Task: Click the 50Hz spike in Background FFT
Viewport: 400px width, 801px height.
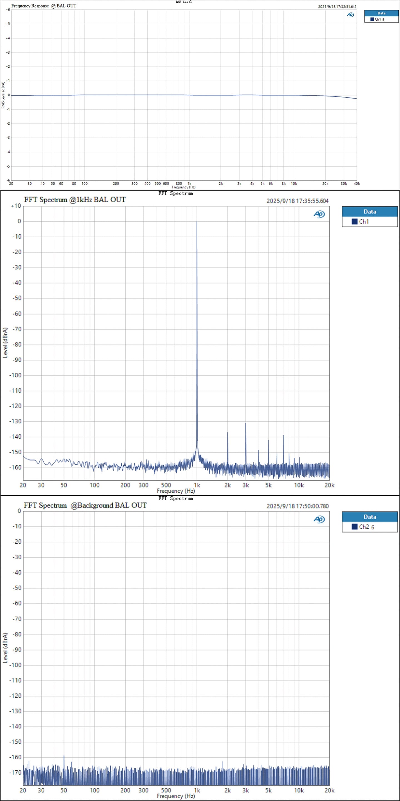Action: tap(64, 756)
